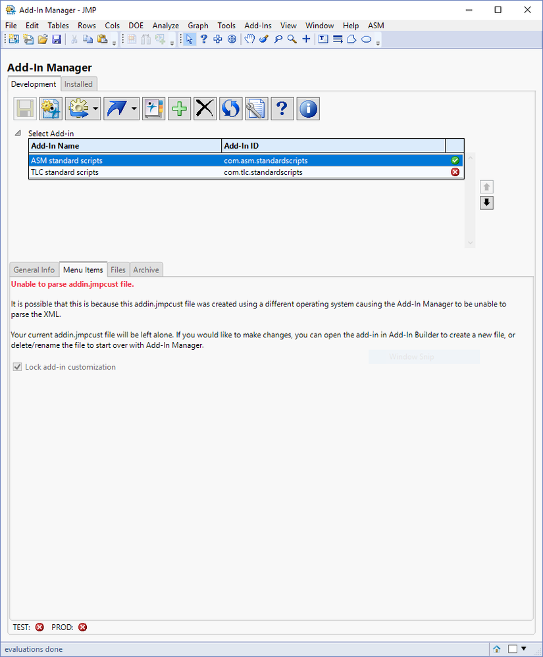
Task: Switch to the Installed tab
Action: (78, 84)
